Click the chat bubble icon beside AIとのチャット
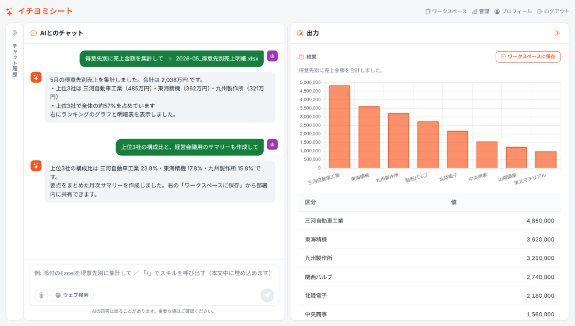The image size is (575, 326). (x=34, y=33)
